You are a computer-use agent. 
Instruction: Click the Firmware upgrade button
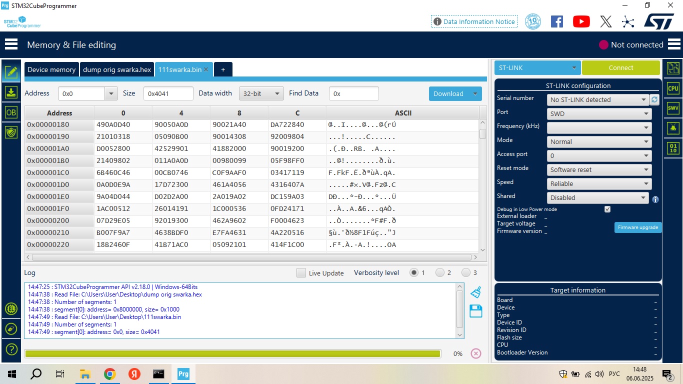click(x=638, y=227)
